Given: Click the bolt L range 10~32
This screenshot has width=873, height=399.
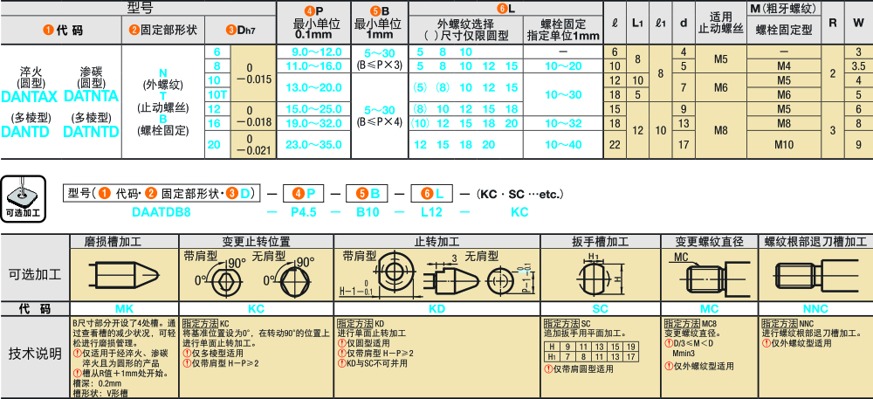Looking at the screenshot, I should click(563, 122).
